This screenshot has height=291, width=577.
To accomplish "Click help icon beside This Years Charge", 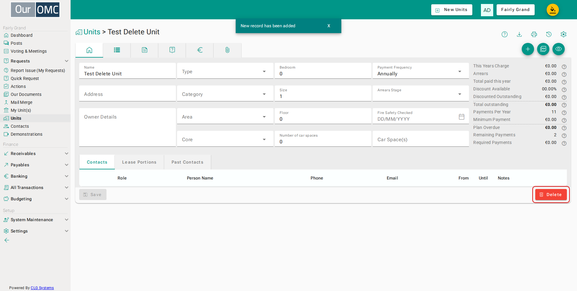I will click(564, 66).
